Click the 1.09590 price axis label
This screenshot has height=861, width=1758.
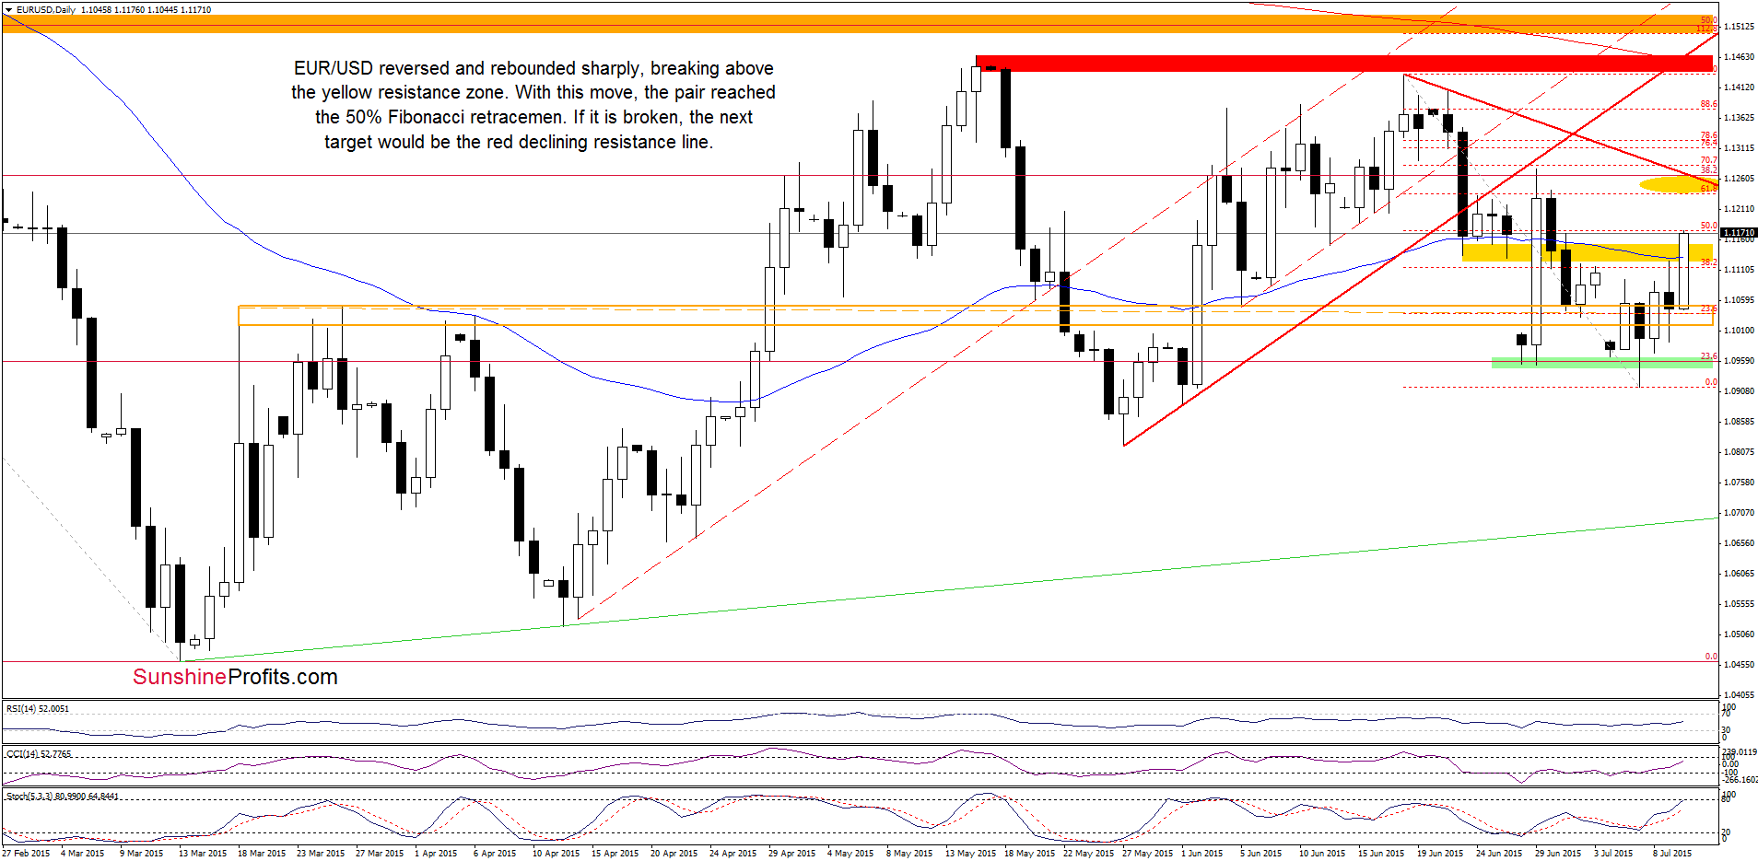click(x=1739, y=361)
